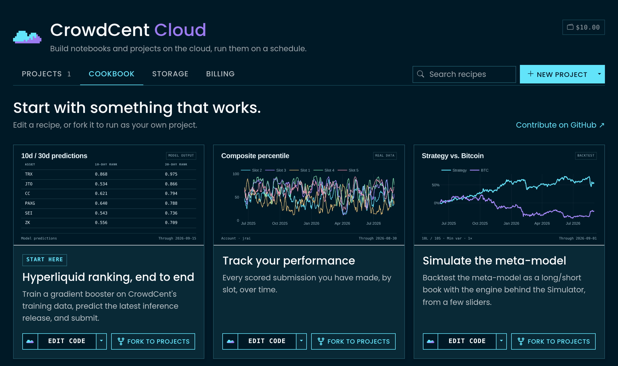Fork Hyperliquid ranking recipe to projects
The image size is (618, 366).
(x=153, y=341)
